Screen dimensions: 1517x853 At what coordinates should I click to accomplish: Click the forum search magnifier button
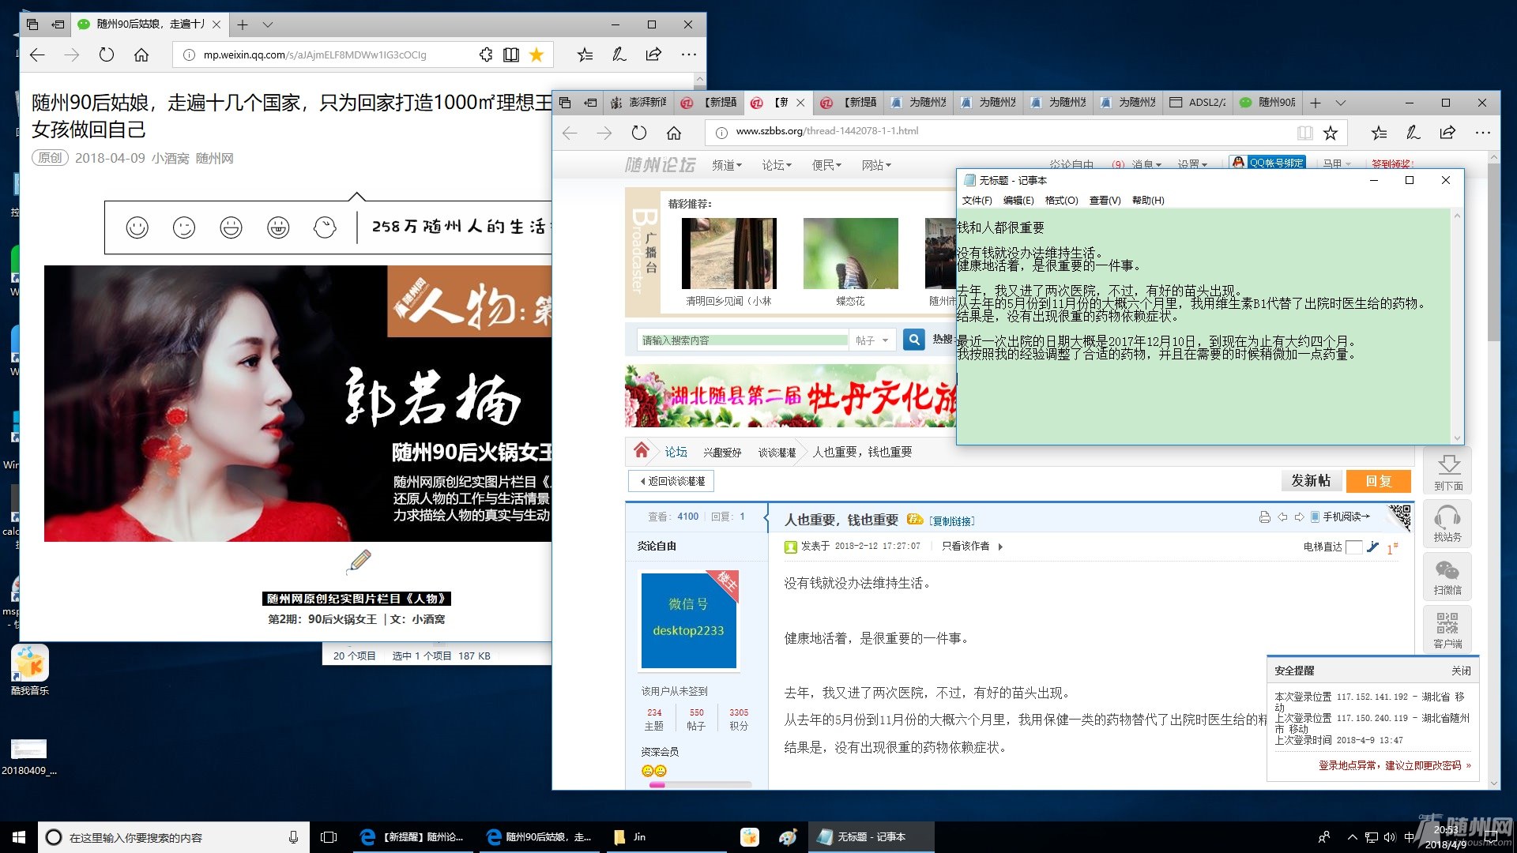(914, 340)
